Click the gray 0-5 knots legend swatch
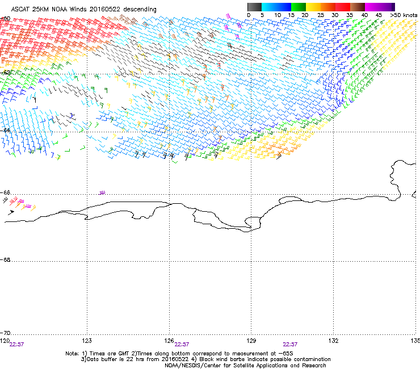Screen dimensions: 420x369 (254, 7)
